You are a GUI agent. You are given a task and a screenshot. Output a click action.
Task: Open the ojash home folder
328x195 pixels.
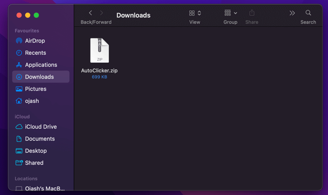[41, 101]
